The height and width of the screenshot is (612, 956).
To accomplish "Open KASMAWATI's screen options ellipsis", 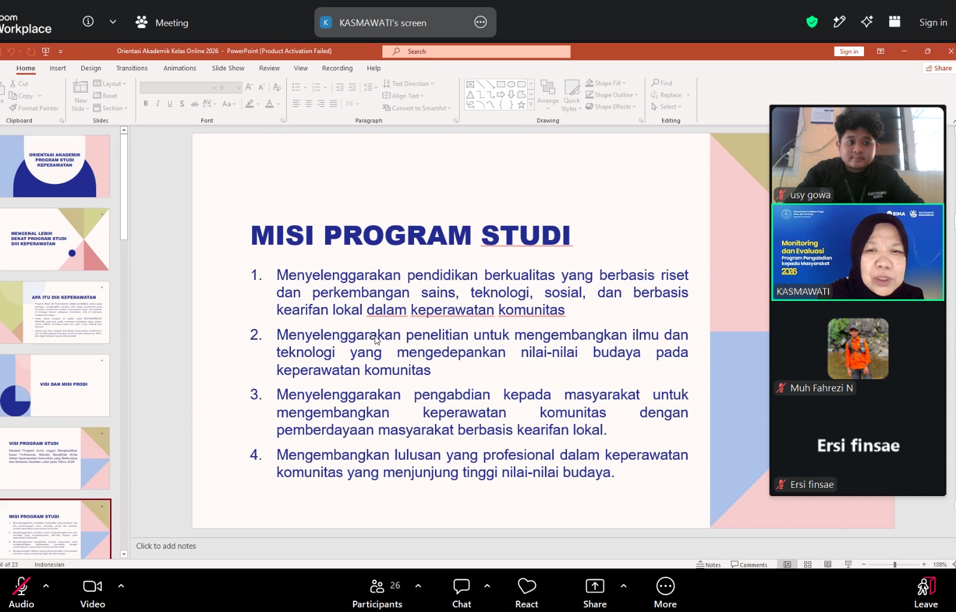I will click(x=480, y=22).
